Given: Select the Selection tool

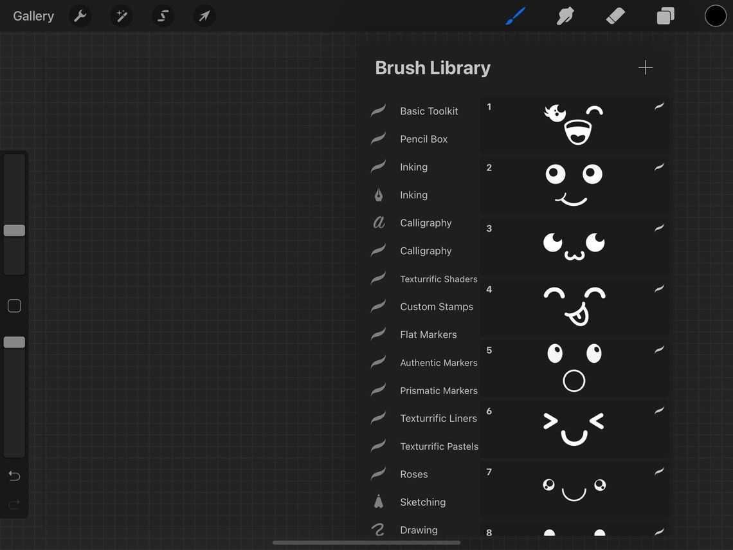Looking at the screenshot, I should click(163, 15).
